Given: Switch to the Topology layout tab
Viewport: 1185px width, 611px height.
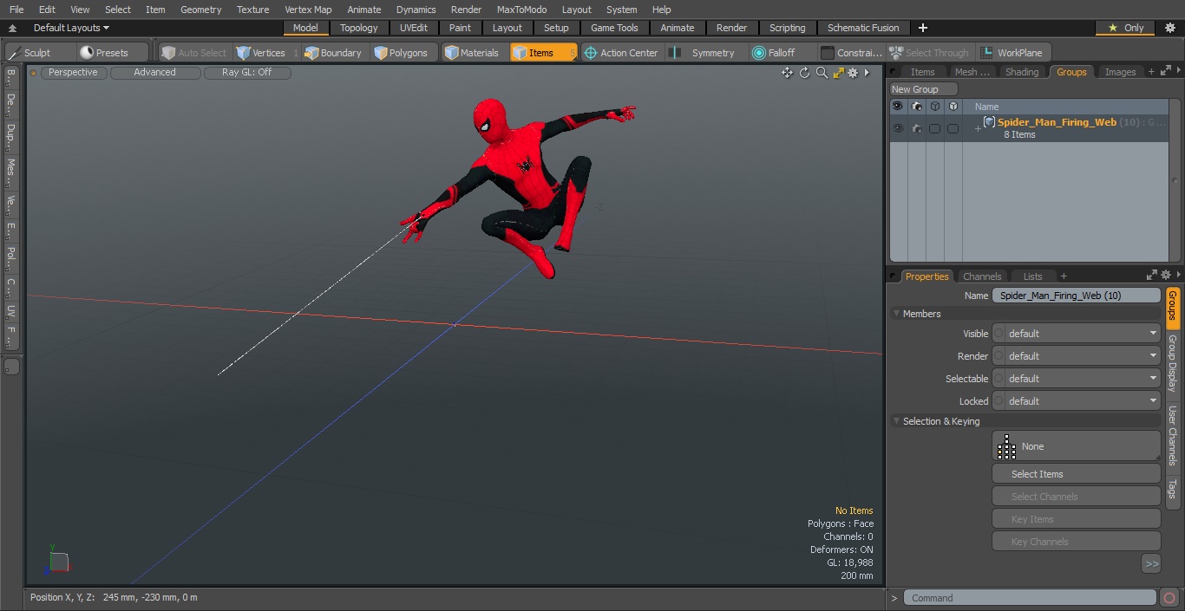Looking at the screenshot, I should click(359, 28).
